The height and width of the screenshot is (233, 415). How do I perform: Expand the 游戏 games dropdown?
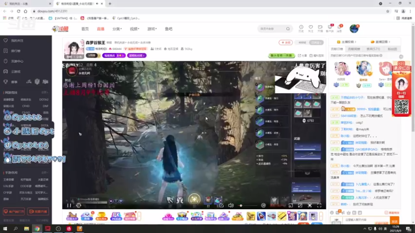tap(152, 29)
